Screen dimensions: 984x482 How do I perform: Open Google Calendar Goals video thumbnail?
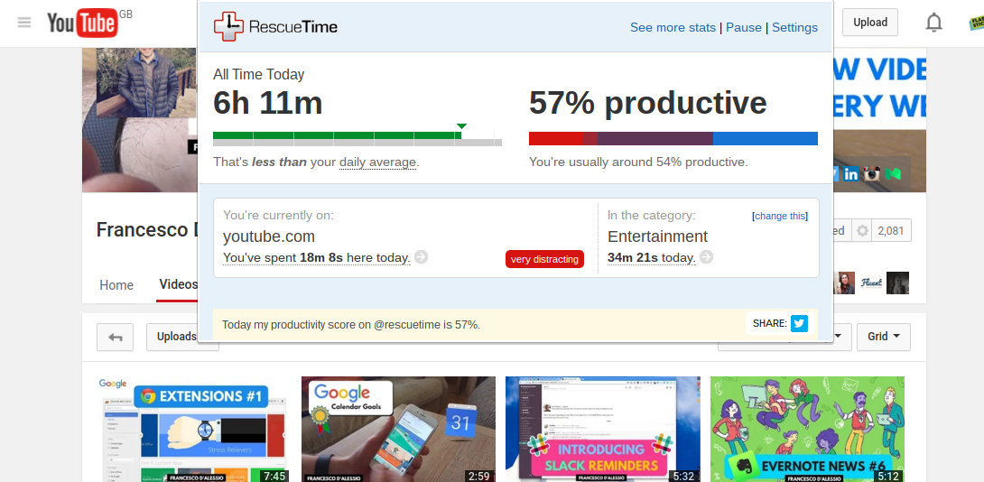click(x=398, y=430)
